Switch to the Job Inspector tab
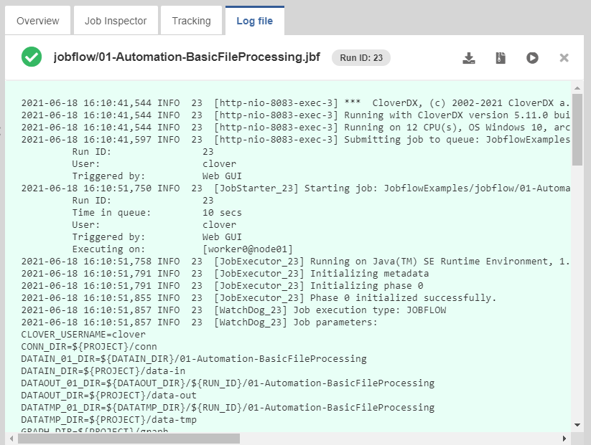 pos(115,21)
